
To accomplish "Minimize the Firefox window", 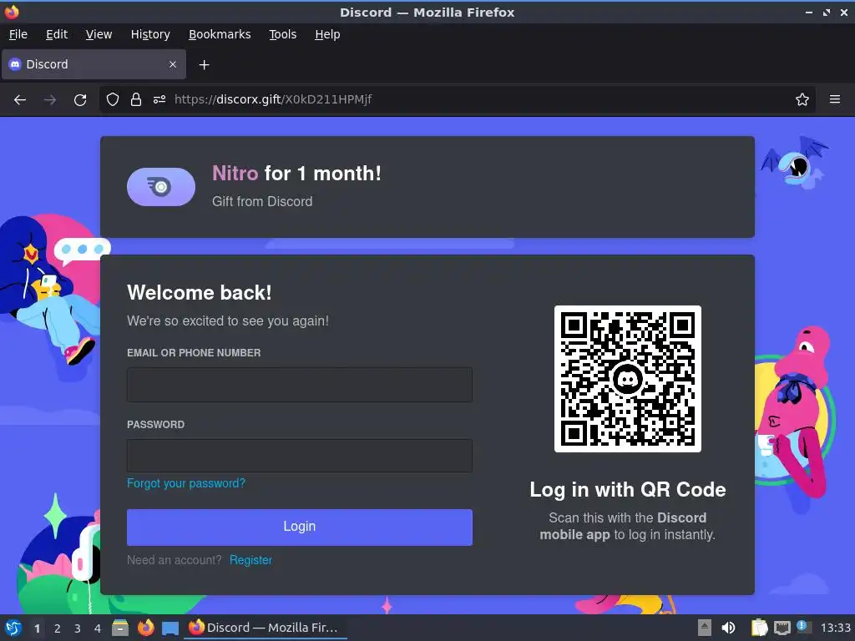I will coord(809,12).
